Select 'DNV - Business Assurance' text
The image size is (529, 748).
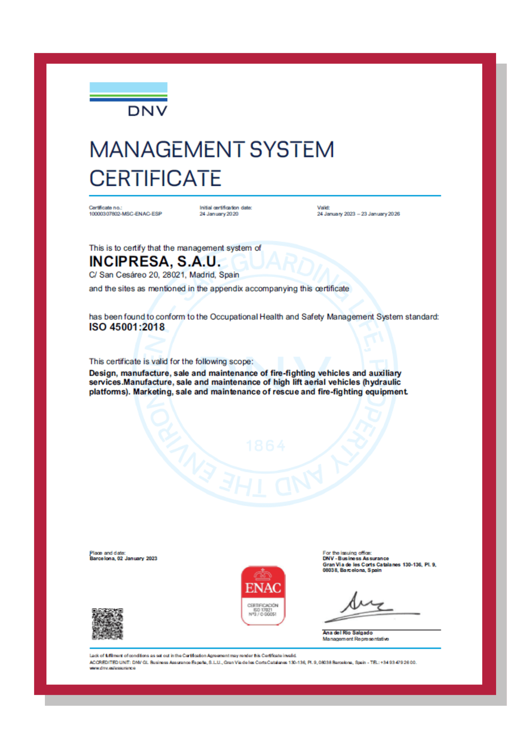pos(356,558)
